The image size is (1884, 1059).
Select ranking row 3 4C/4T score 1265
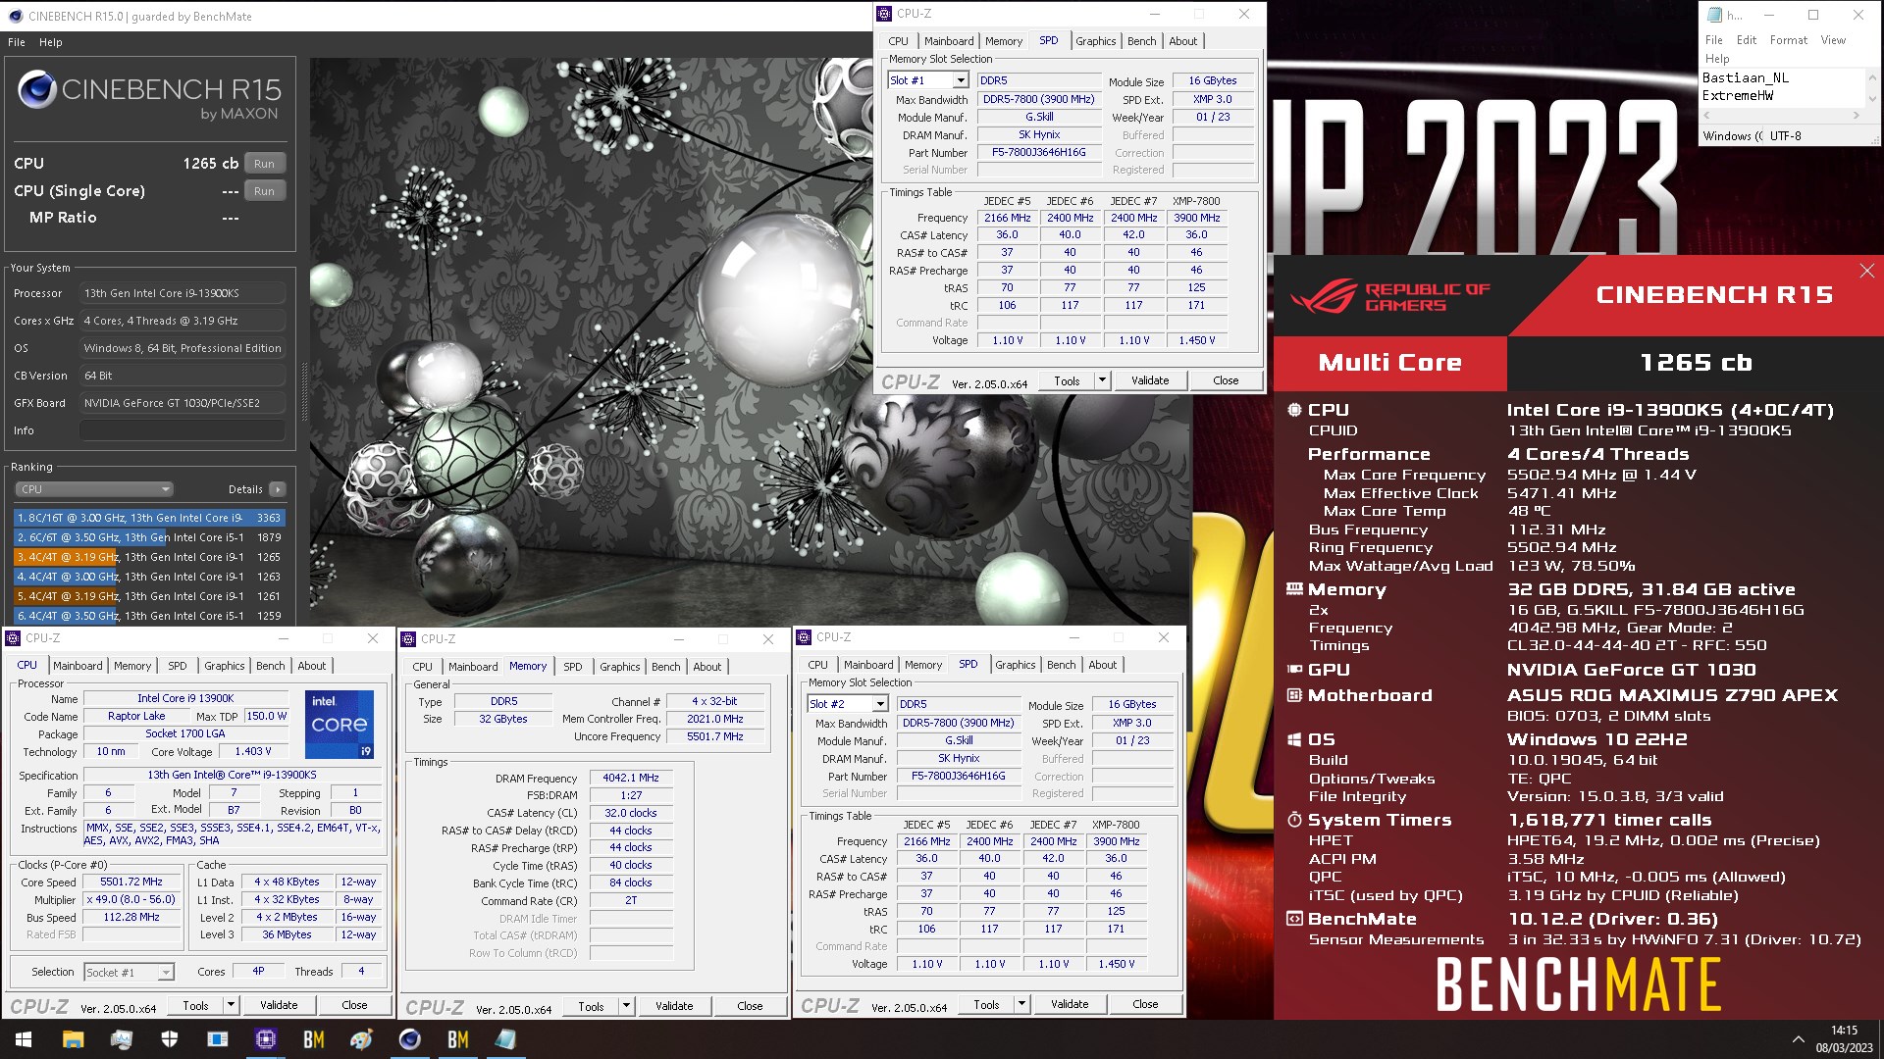pos(149,557)
